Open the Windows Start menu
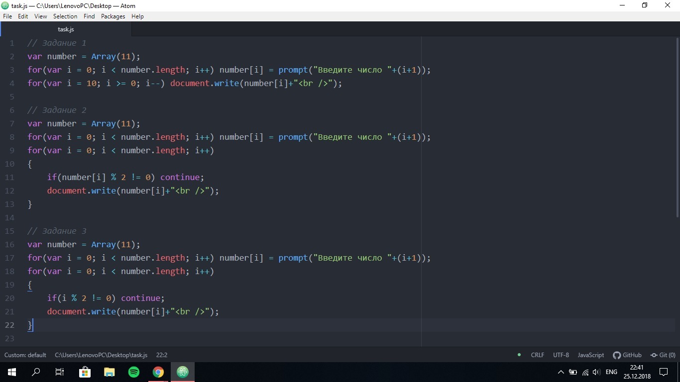Viewport: 680px width, 382px height. tap(12, 372)
